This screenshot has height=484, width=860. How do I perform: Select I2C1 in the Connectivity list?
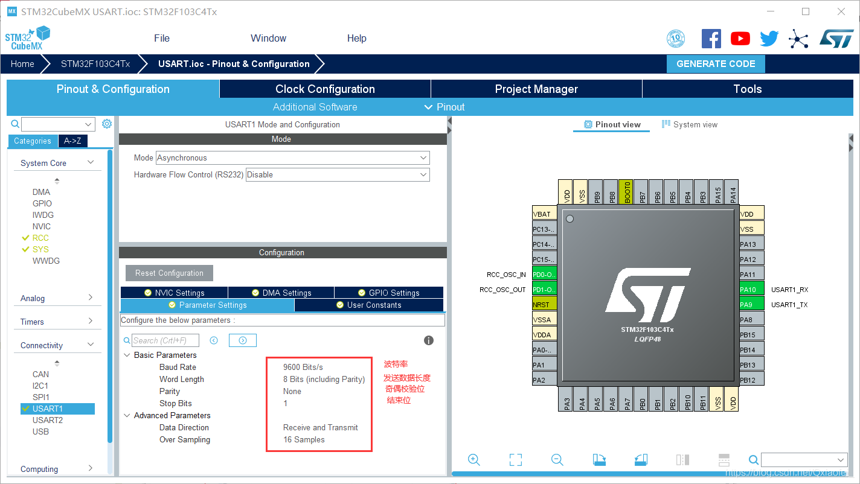pos(40,386)
